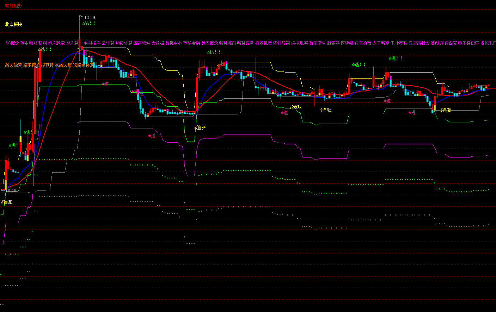Viewport: 496px width, 312px height.
Task: Open the 信创 concept tag
Action: 435,43
